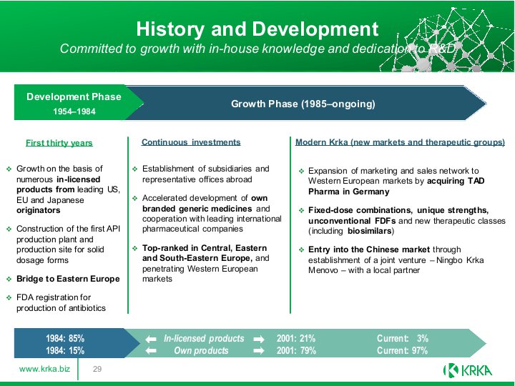Click the right arrow after In-licensed products
515x386 pixels.
[x=259, y=339]
